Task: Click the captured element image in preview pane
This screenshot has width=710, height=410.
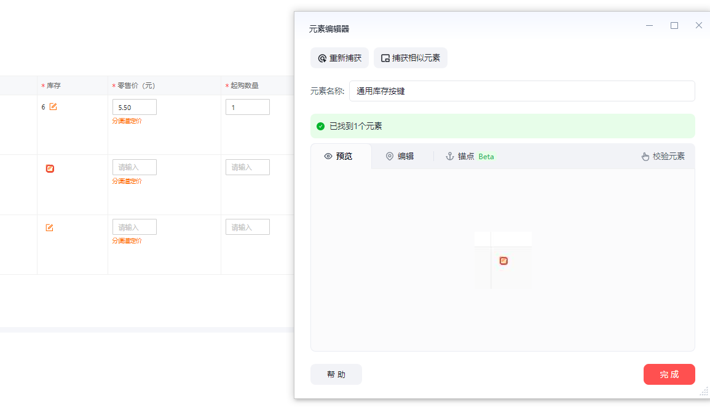Action: [x=503, y=261]
